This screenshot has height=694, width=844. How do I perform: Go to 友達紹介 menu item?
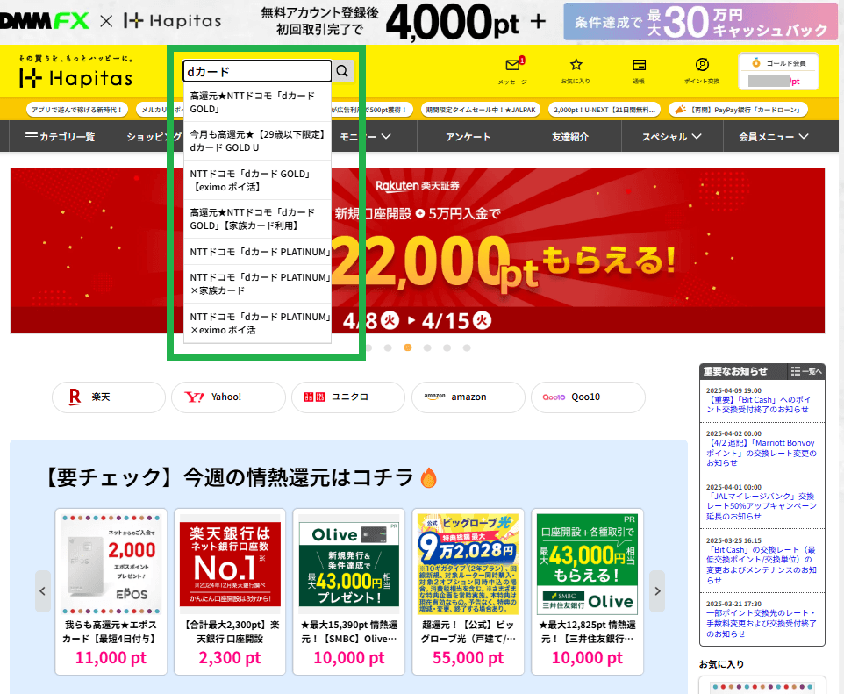coord(570,137)
